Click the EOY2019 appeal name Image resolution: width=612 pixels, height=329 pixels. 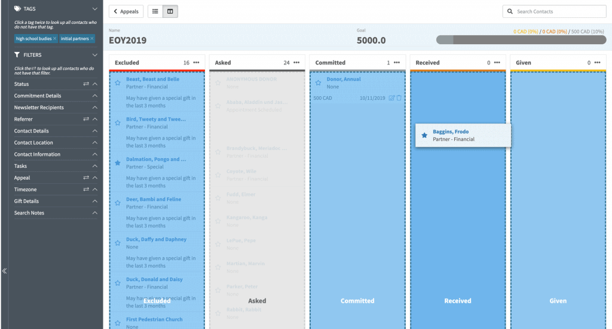128,40
